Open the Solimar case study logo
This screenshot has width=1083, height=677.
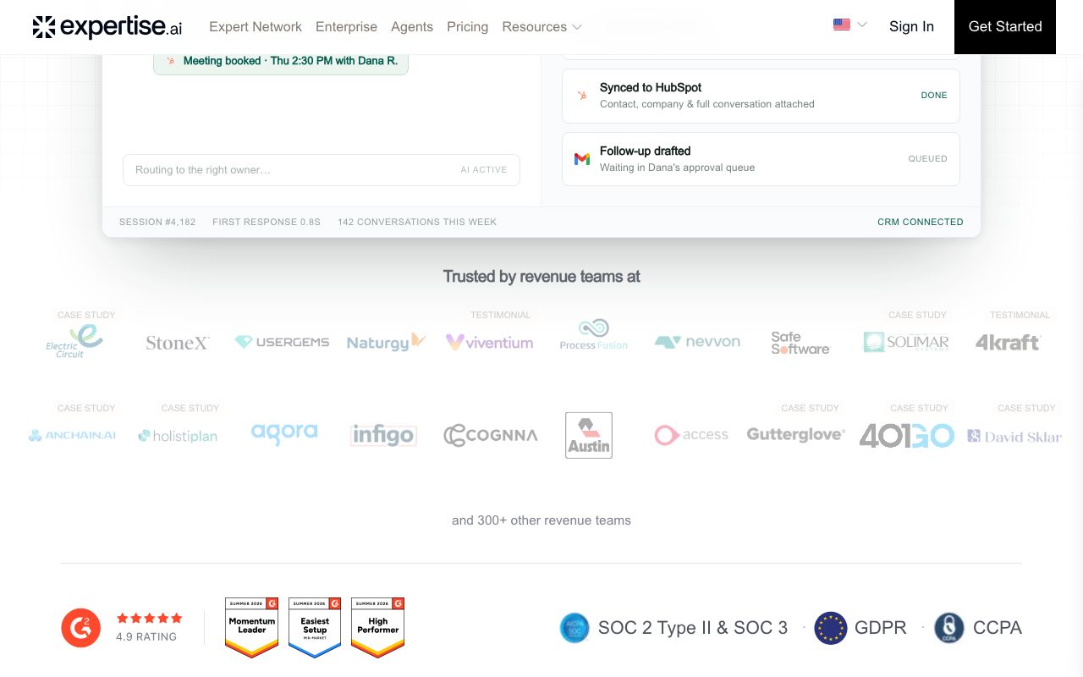pyautogui.click(x=906, y=342)
